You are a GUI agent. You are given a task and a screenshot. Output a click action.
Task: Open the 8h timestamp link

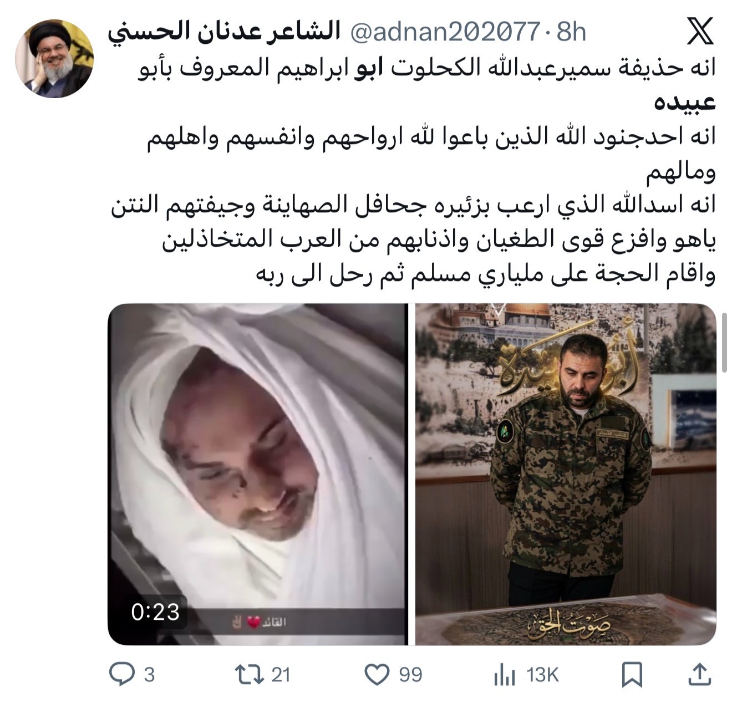[571, 33]
